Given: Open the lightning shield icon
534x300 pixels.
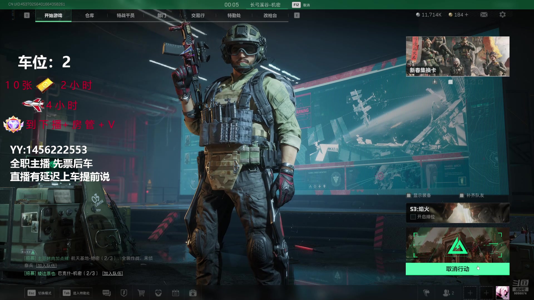Looking at the screenshot, I should (x=124, y=293).
